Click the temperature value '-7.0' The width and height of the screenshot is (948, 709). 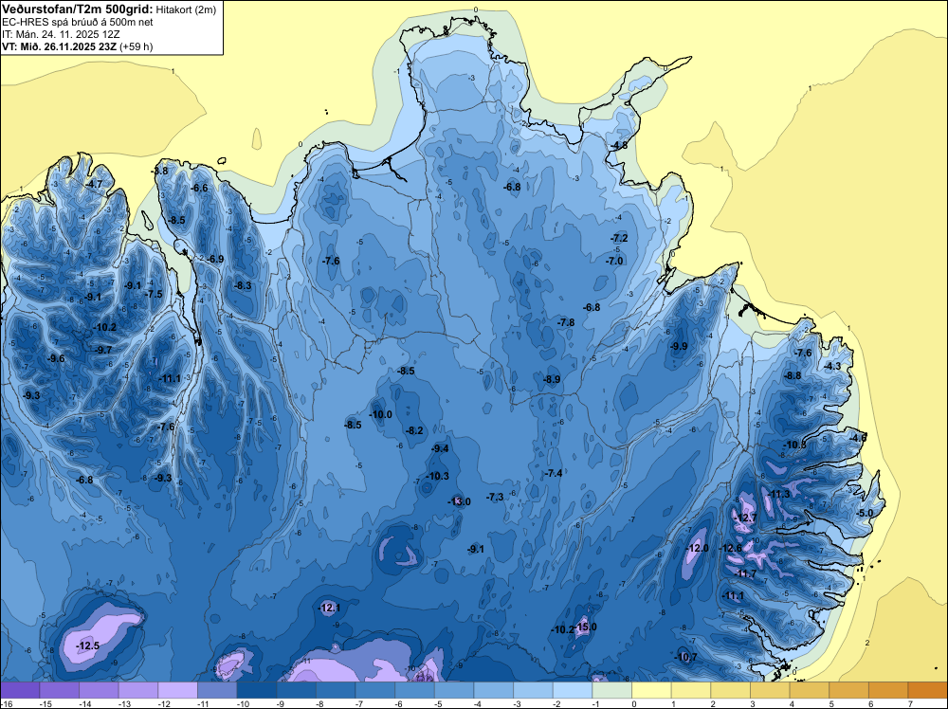tap(614, 261)
